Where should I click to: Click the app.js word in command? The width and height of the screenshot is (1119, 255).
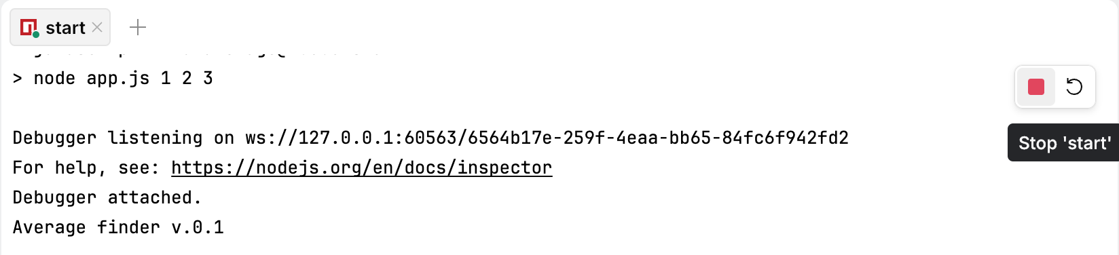[x=118, y=79]
